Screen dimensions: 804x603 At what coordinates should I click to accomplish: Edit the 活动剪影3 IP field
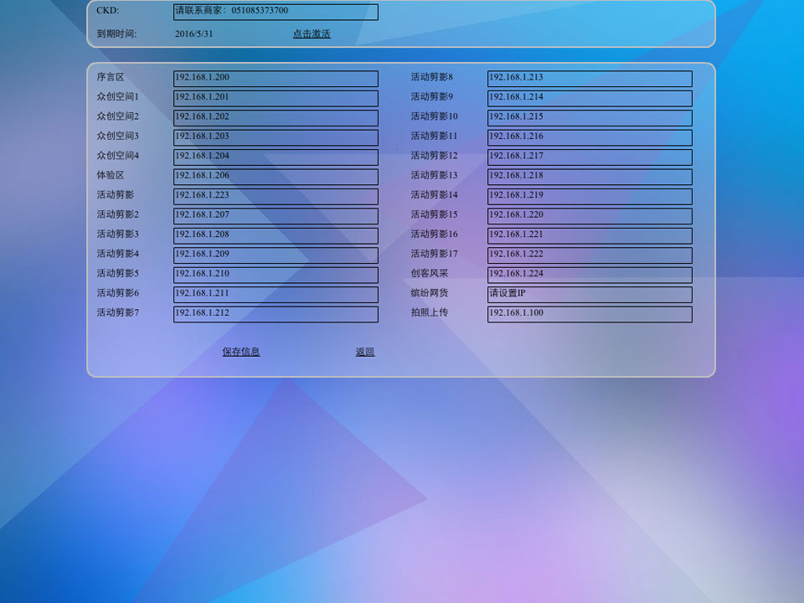pos(276,235)
